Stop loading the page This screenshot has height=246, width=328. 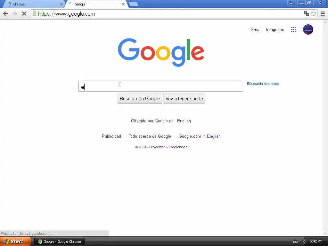point(24,14)
